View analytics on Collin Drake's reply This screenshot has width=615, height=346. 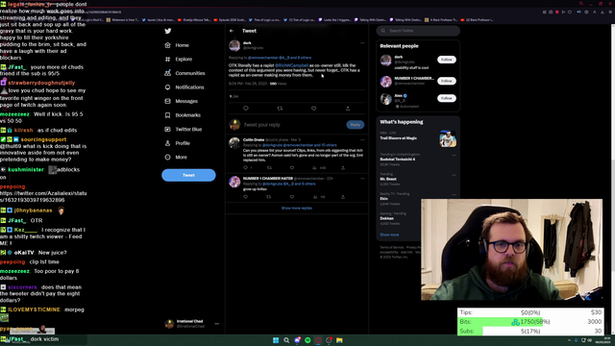tap(314, 167)
